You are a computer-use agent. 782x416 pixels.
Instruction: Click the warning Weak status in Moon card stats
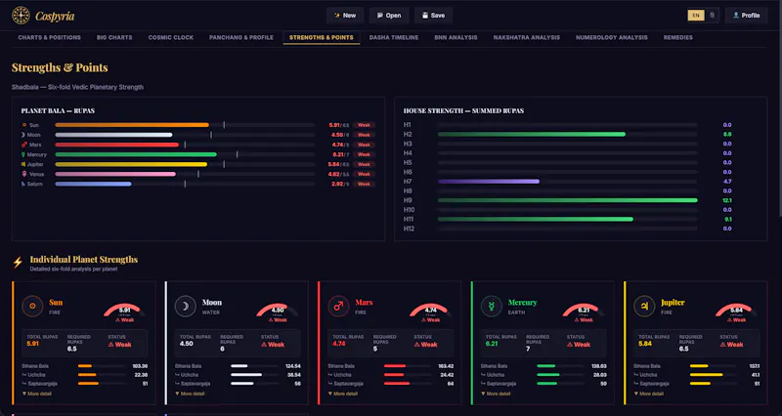tap(273, 345)
